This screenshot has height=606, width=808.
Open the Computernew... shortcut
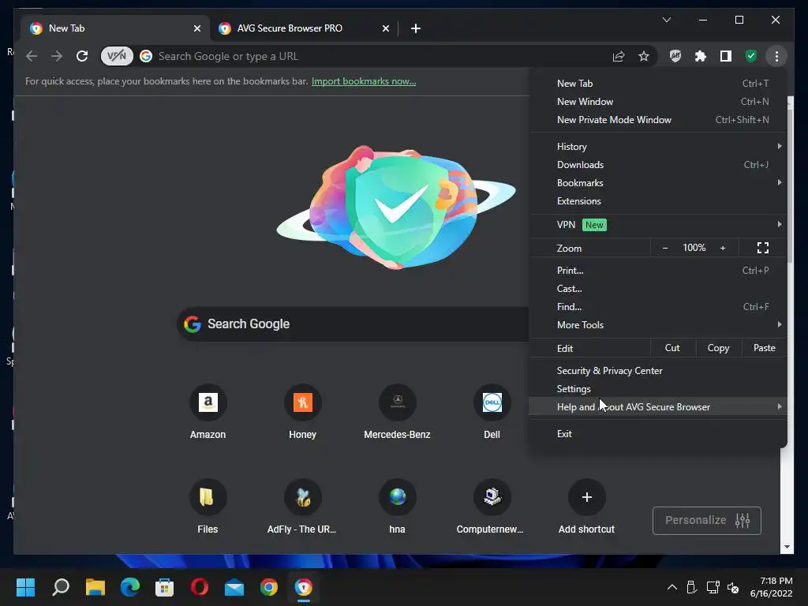click(491, 506)
